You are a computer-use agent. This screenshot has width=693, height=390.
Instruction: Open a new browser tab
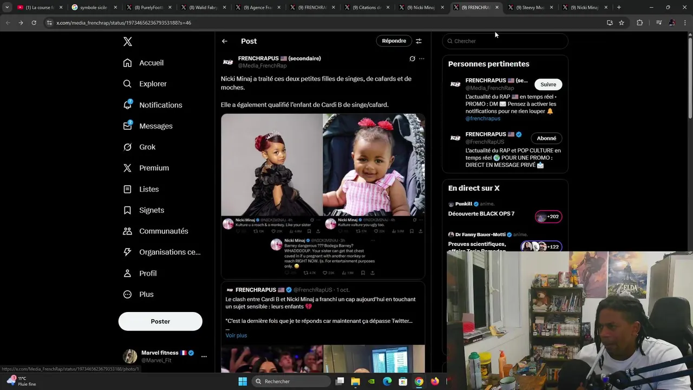(x=619, y=8)
